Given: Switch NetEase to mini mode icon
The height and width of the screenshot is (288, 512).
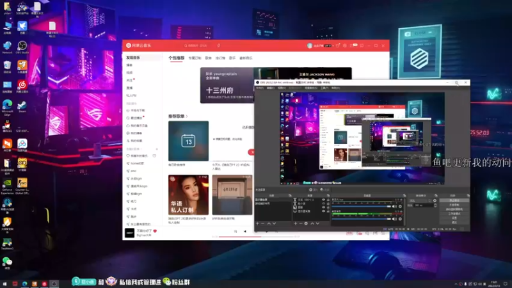Looking at the screenshot, I should [362, 45].
